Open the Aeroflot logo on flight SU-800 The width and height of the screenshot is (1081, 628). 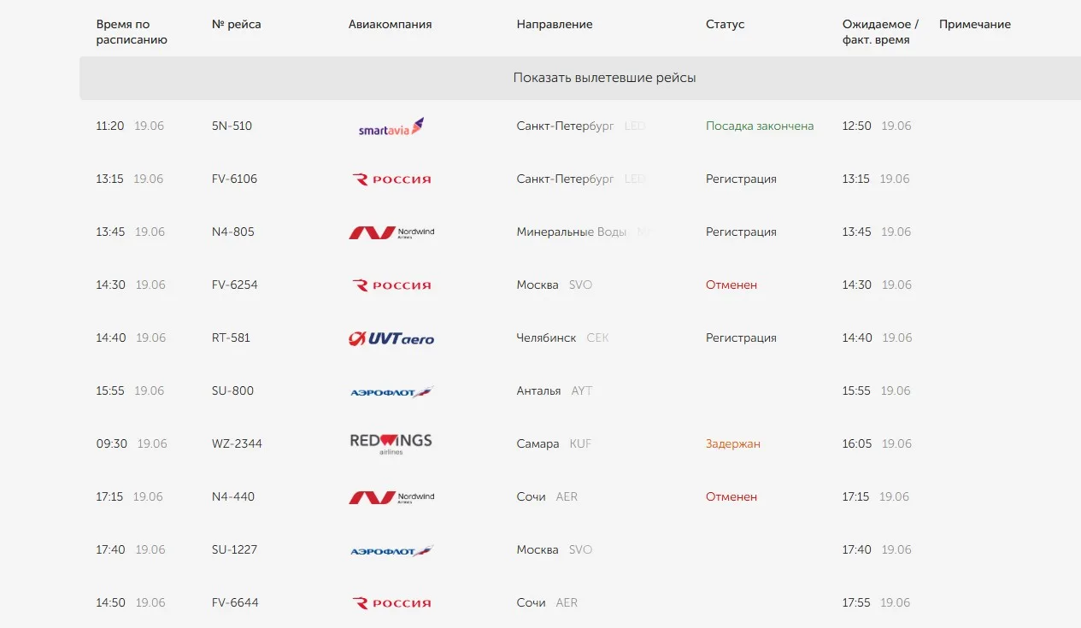tap(391, 392)
